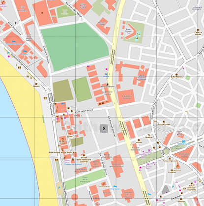
Task: Click the Aige Marine Music Night Bar label
Action: 62,152
